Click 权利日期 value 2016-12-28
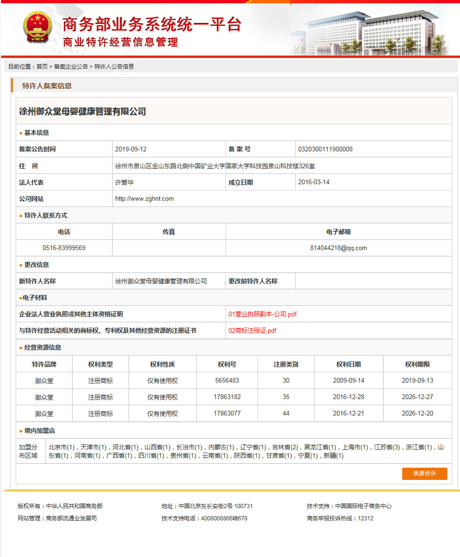The height and width of the screenshot is (557, 460). click(349, 397)
